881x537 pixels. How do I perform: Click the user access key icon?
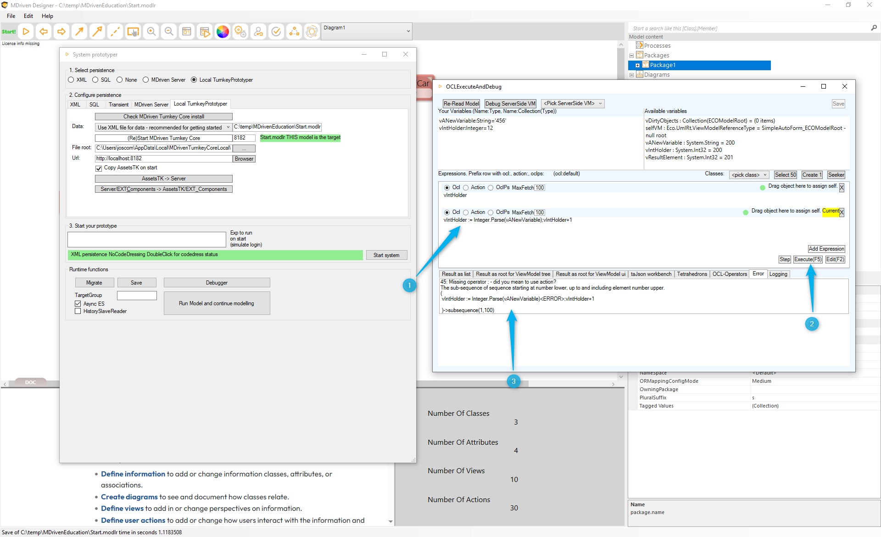[x=258, y=32]
